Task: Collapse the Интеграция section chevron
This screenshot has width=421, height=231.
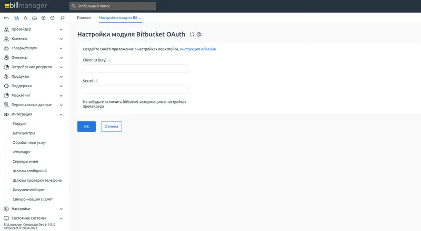Action: click(61, 114)
